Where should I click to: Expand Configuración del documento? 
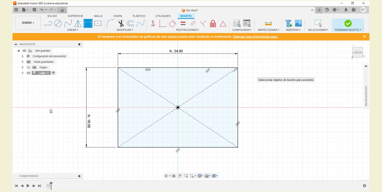23,56
